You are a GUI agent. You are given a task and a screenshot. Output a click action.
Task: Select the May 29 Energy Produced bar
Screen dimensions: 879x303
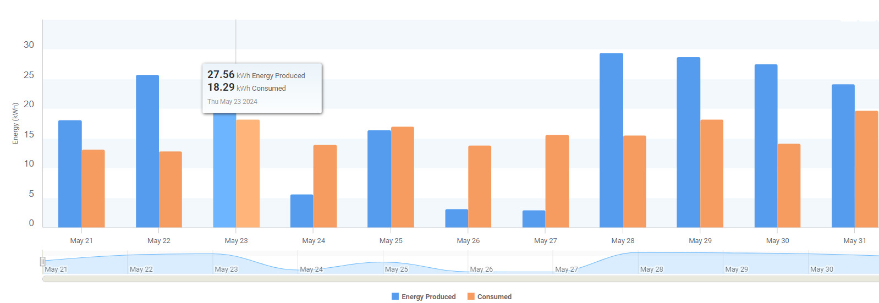pos(688,142)
